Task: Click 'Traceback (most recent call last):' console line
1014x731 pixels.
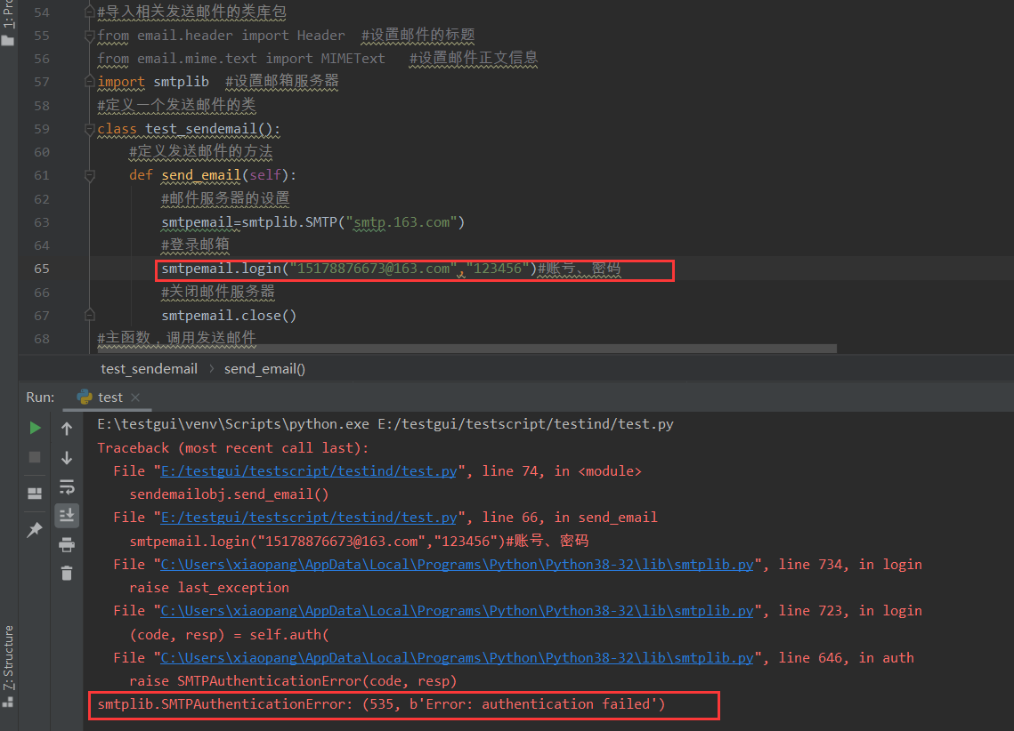Action: click(233, 448)
